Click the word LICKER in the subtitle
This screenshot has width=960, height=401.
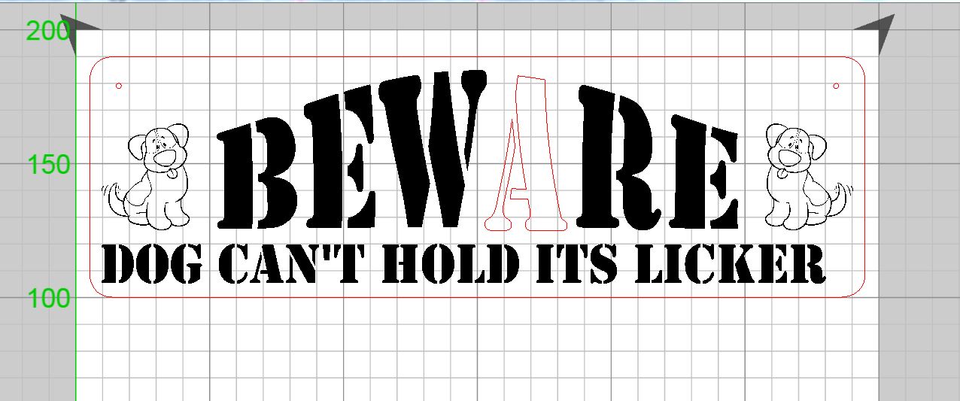pos(731,264)
